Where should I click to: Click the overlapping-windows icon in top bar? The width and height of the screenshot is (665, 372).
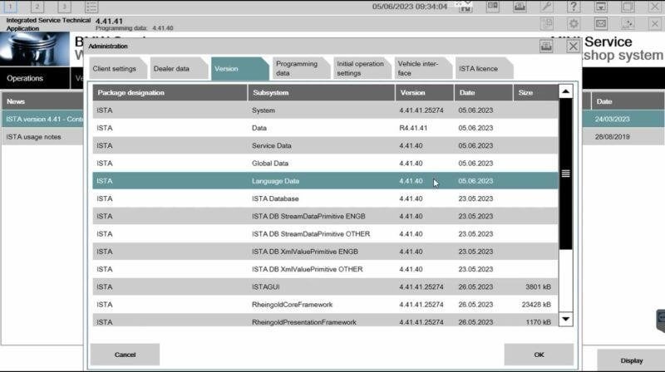(628, 7)
